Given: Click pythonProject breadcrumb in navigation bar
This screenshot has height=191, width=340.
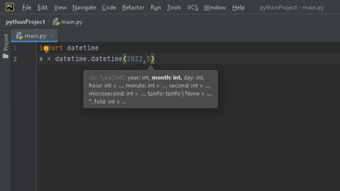Looking at the screenshot, I should [x=25, y=22].
